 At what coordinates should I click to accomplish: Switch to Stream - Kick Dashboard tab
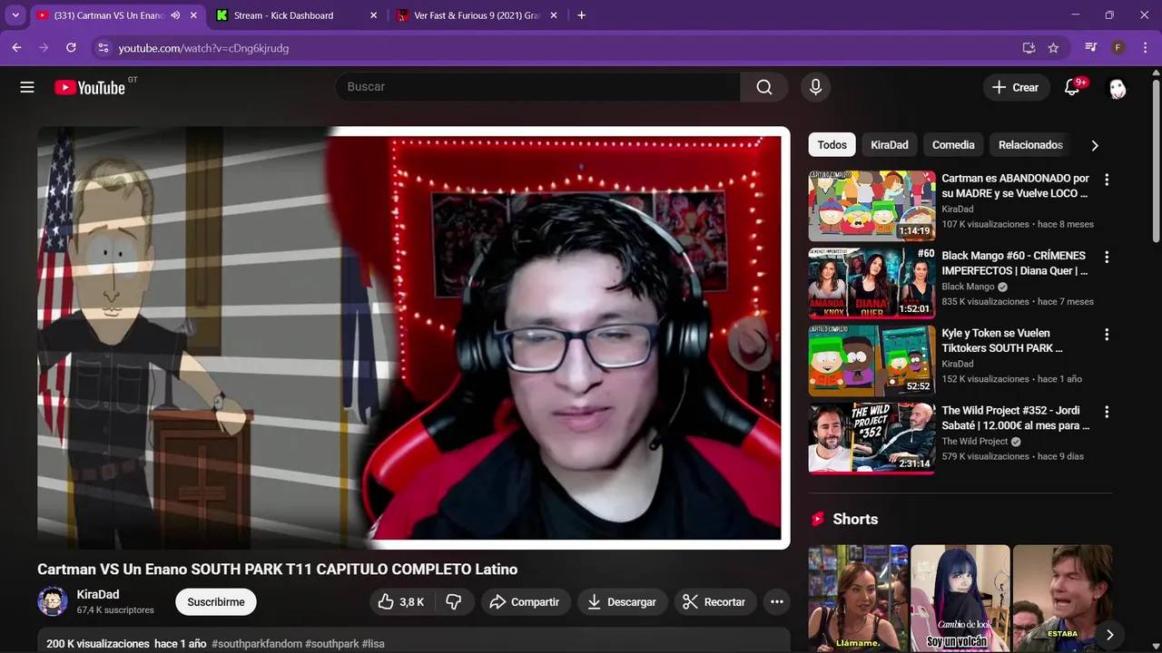click(295, 15)
